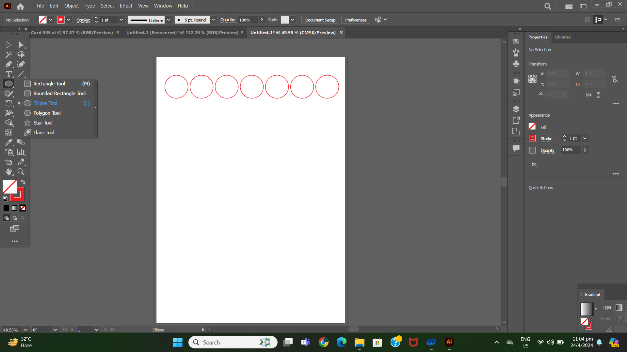The width and height of the screenshot is (627, 352).
Task: Open the fill color dropdown arrow
Action: (x=51, y=20)
